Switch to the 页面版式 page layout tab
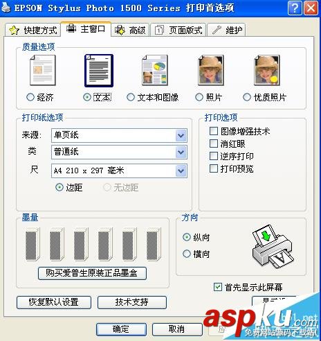 coord(178,30)
